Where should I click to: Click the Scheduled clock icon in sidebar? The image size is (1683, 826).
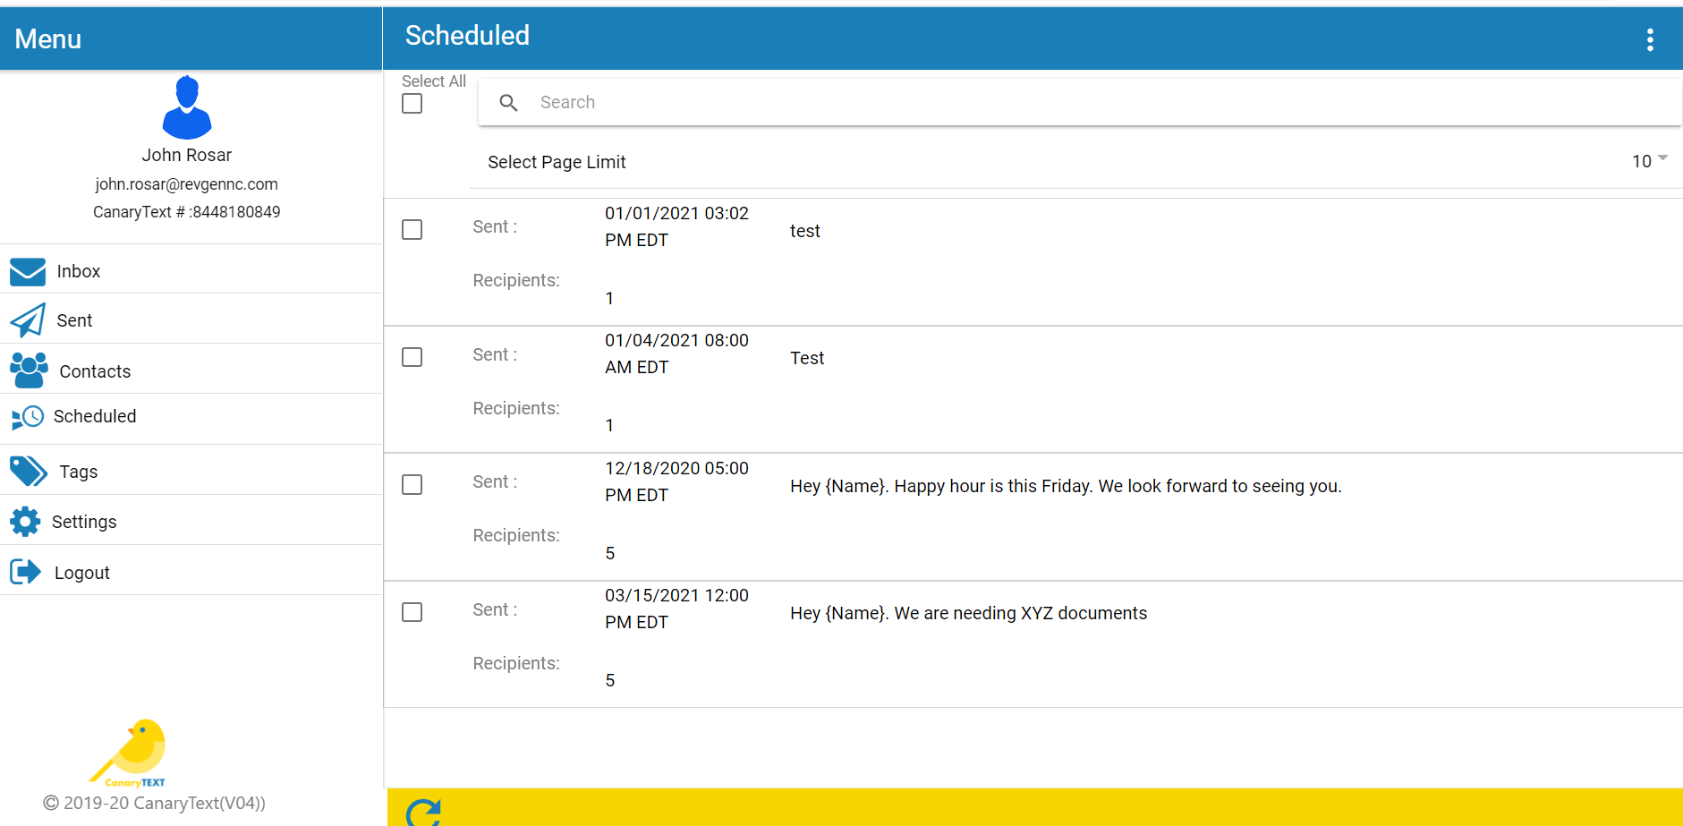28,417
